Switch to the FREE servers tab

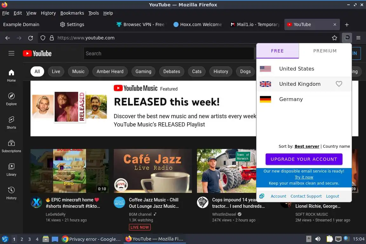point(278,51)
